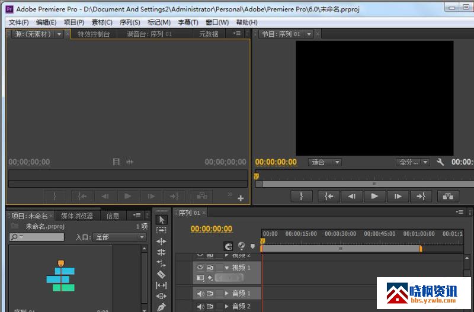Screen dimensions: 474x312
Task: Click Source monitor Go to Out button
Action: point(174,197)
